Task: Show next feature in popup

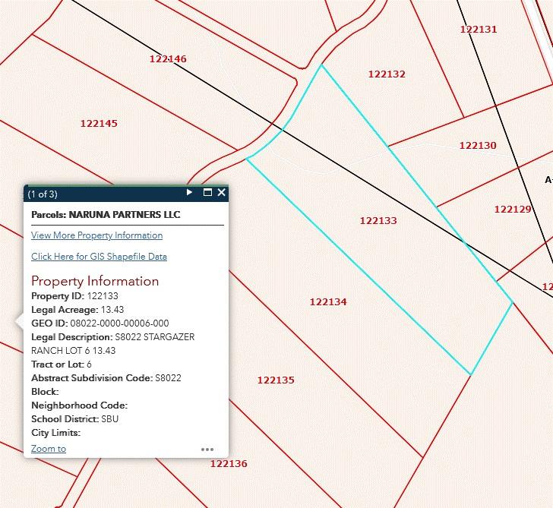Action: (x=190, y=193)
